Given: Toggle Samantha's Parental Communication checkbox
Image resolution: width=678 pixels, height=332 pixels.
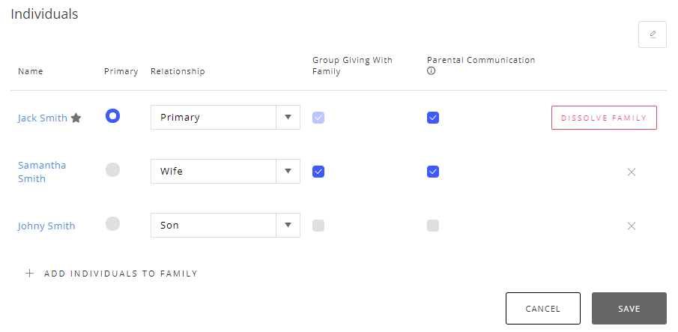Looking at the screenshot, I should coord(433,172).
